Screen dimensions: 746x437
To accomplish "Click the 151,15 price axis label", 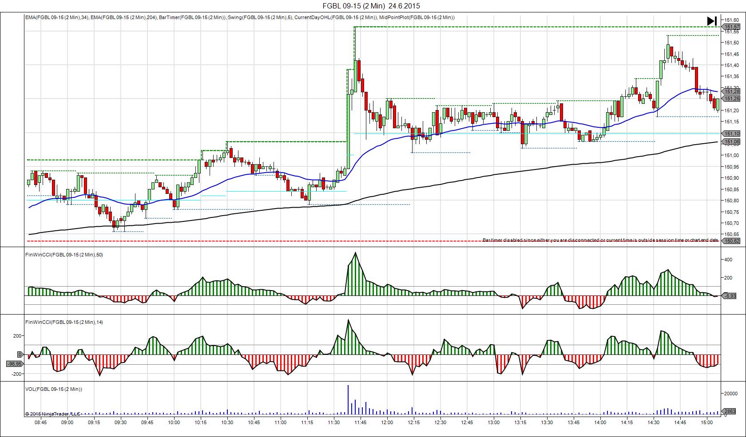I will (732, 122).
